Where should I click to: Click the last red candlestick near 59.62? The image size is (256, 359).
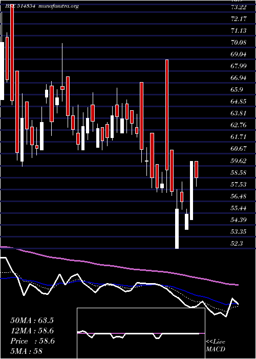pos(196,169)
